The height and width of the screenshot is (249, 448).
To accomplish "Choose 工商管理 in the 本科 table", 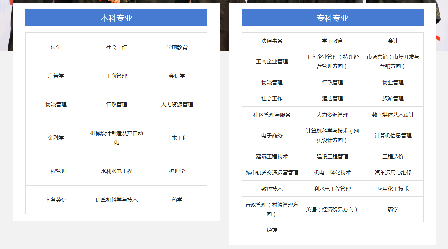I will 116,76.
